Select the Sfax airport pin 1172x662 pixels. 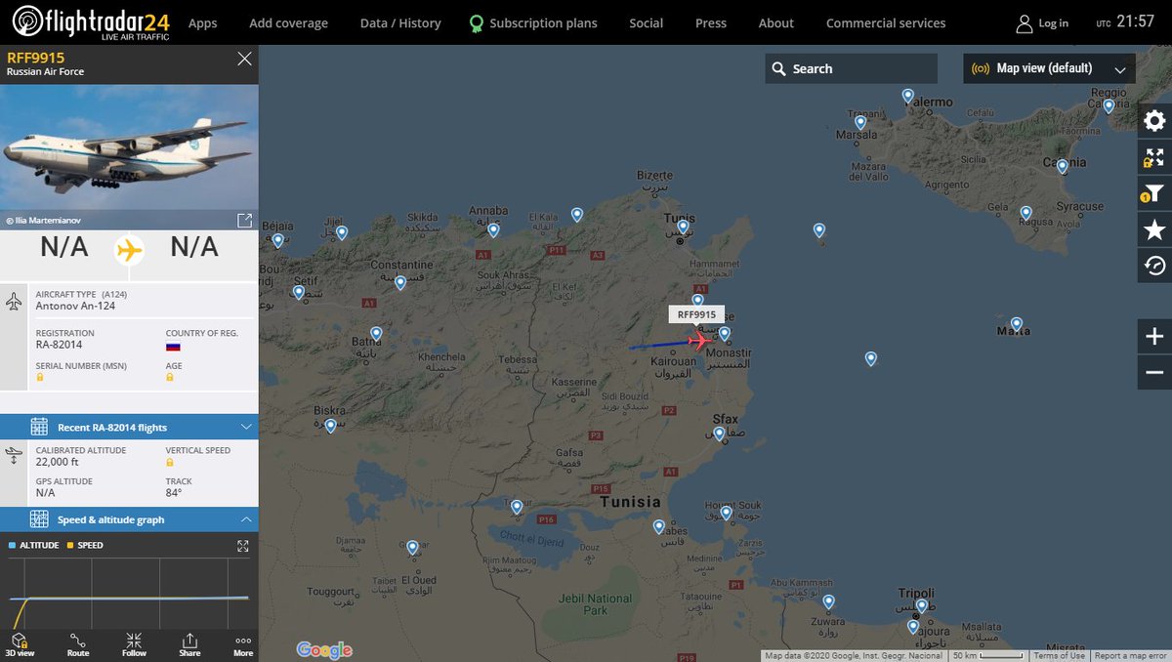[x=720, y=434]
